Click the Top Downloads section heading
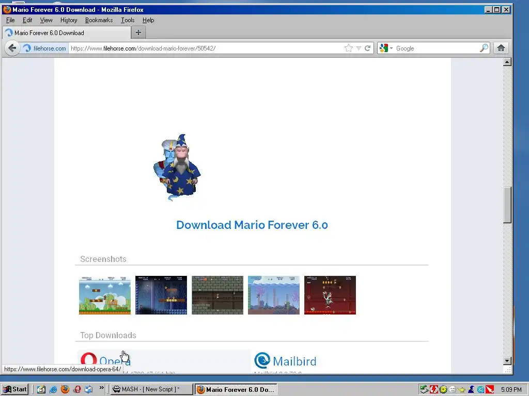The height and width of the screenshot is (396, 529). pyautogui.click(x=108, y=335)
